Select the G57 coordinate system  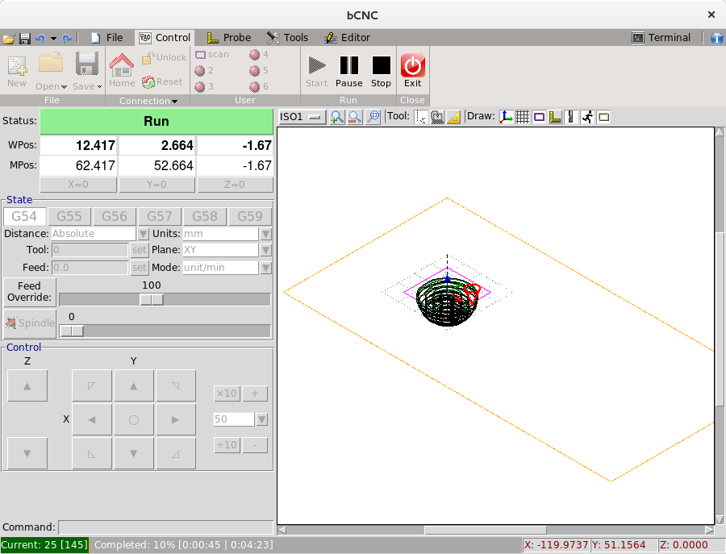(x=159, y=216)
